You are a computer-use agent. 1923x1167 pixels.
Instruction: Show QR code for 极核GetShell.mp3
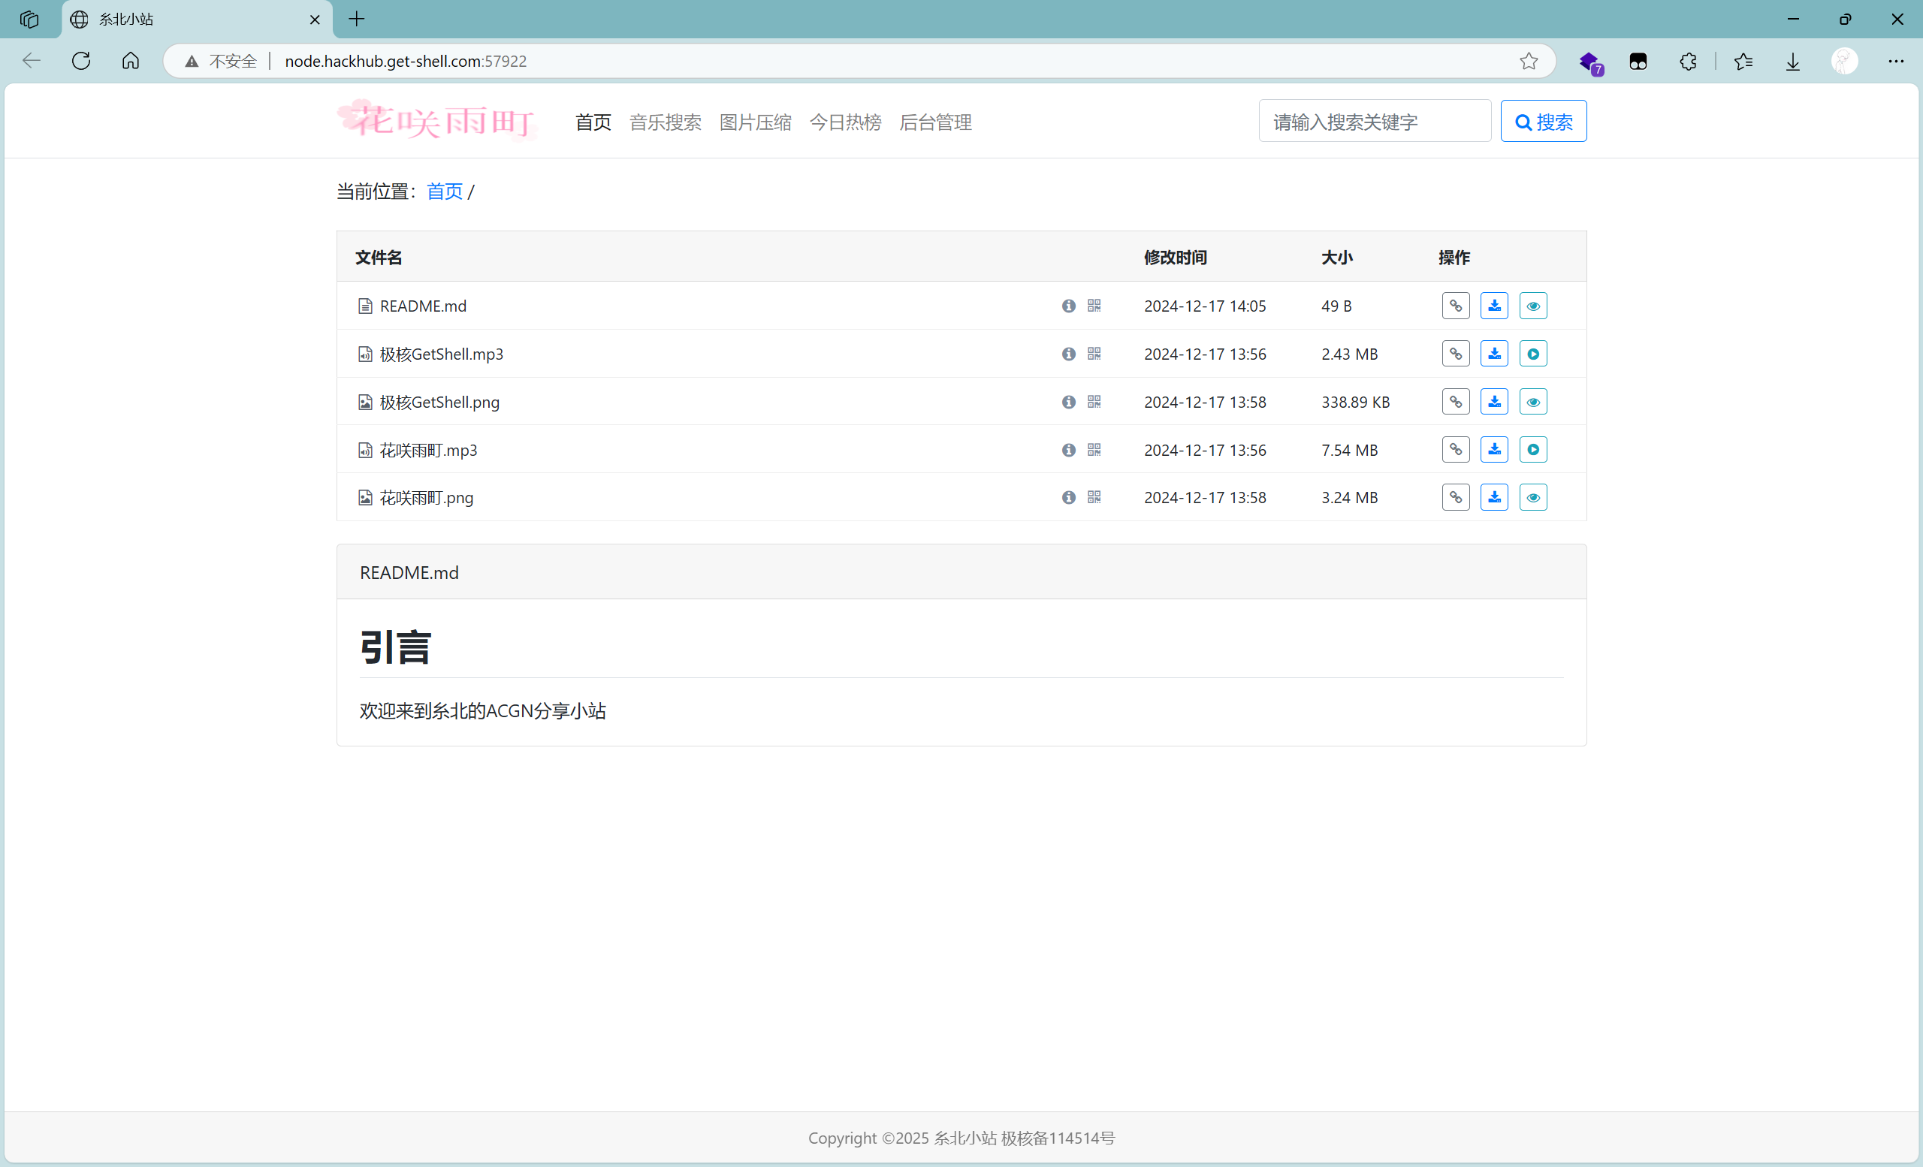[x=1093, y=354]
